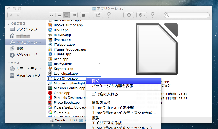Choose エイリアスを作成 in the context menu
Image resolution: width=218 pixels, height=129 pixels.
(x=124, y=123)
